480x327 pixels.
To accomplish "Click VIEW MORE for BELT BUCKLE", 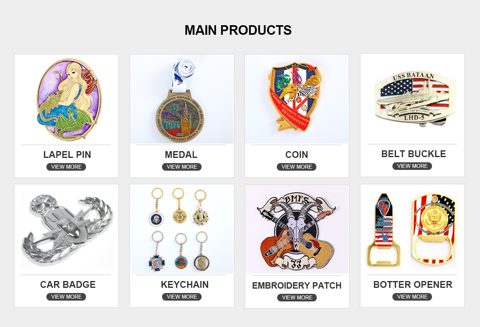I will tap(412, 166).
